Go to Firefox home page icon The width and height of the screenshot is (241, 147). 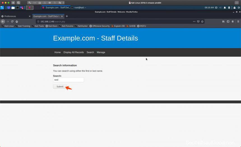point(17,22)
